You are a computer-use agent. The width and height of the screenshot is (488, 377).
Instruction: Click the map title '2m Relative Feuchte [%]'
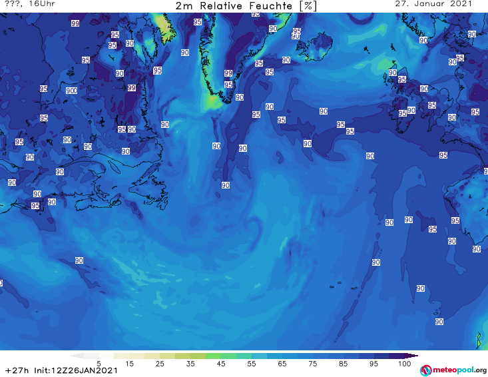(x=246, y=6)
